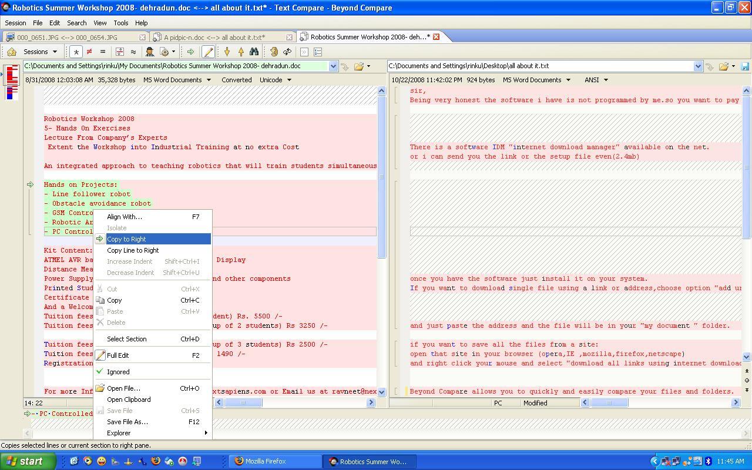Click the Home sessions icon in toolbar

pos(12,52)
